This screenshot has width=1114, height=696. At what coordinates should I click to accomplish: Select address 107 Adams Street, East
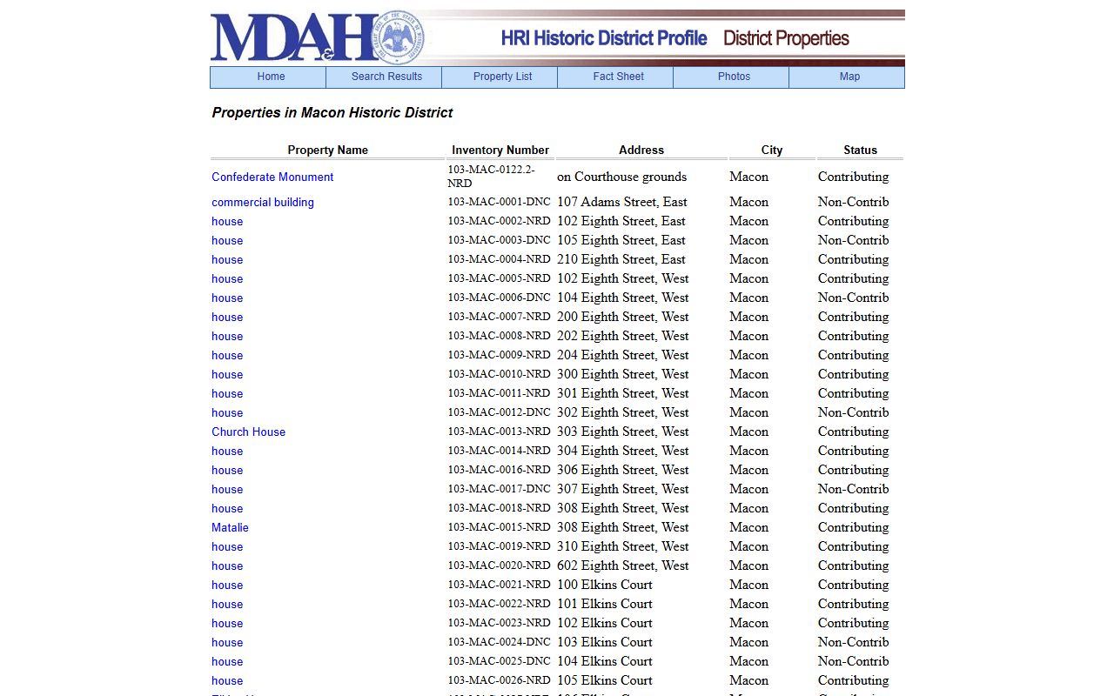tap(622, 202)
